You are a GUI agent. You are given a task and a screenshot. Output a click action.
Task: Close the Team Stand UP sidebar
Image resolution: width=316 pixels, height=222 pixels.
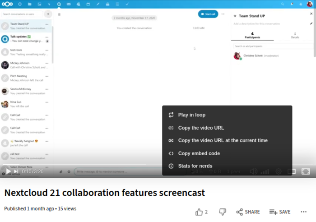click(311, 14)
